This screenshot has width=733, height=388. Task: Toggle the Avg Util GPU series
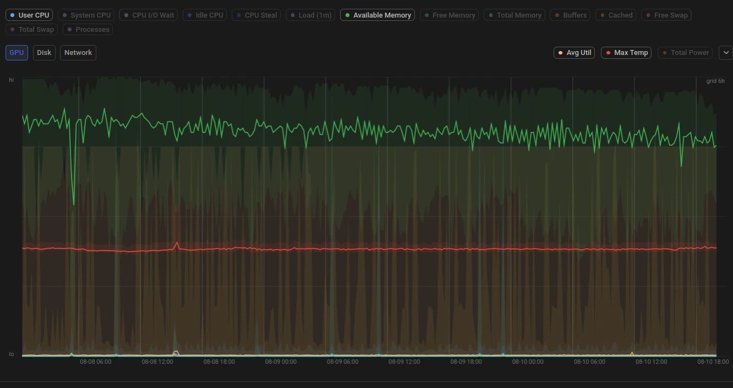tap(574, 53)
